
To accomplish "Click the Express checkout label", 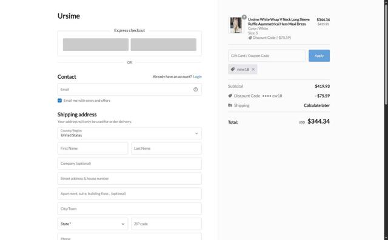I will [x=130, y=30].
